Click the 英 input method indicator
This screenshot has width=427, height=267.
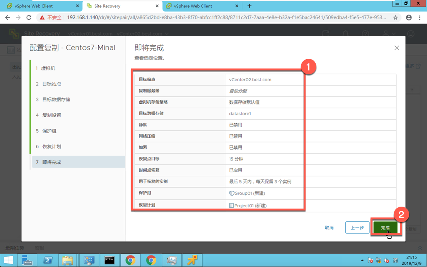tap(395, 260)
